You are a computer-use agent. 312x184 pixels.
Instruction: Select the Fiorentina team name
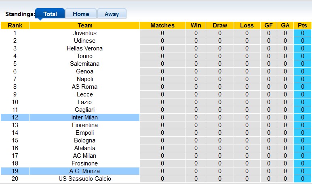click(85, 125)
